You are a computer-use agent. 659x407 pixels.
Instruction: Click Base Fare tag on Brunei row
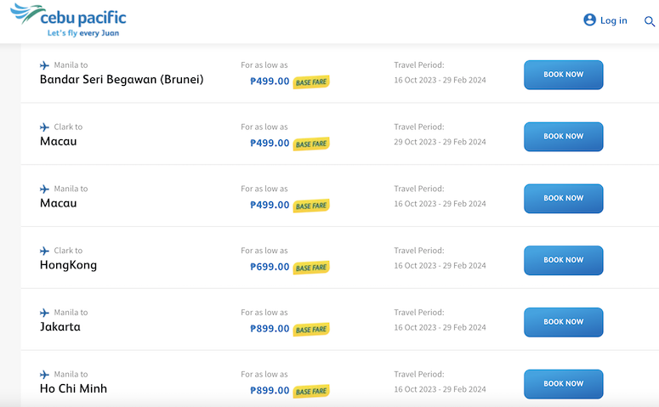click(311, 82)
